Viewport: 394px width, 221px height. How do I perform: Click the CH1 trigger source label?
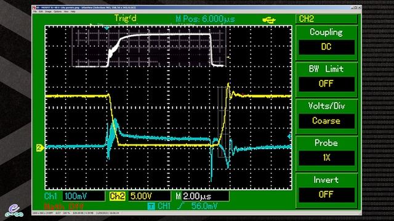coord(164,206)
